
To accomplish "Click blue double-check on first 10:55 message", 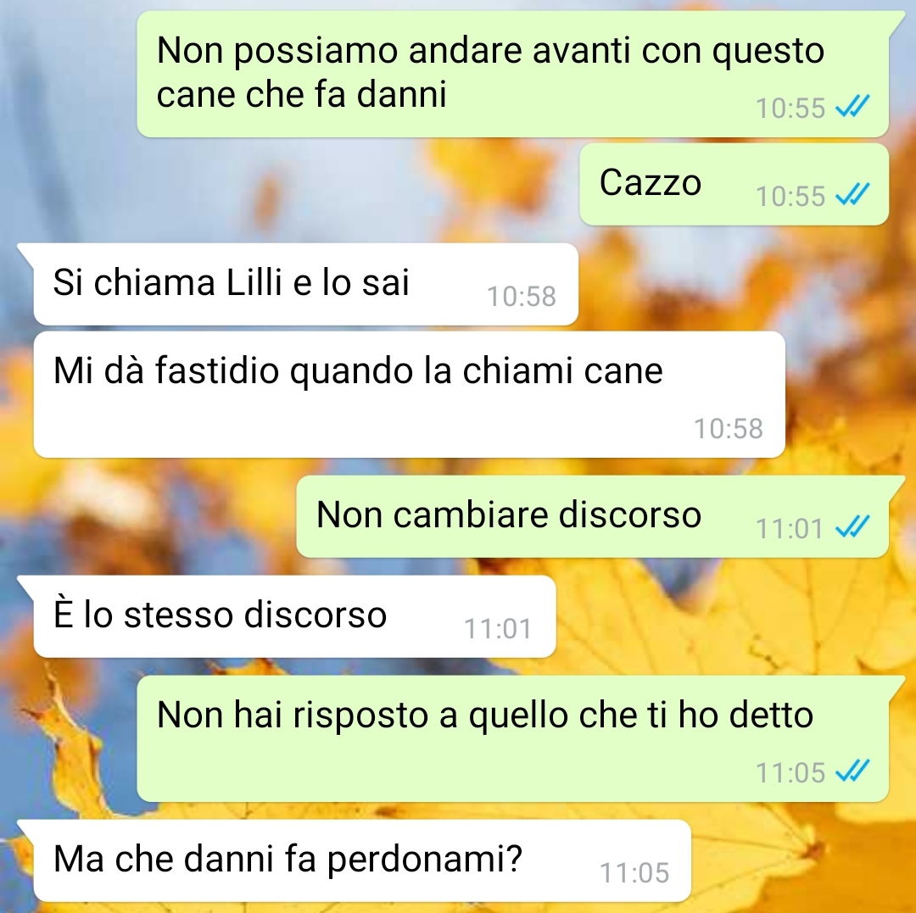I will click(852, 106).
